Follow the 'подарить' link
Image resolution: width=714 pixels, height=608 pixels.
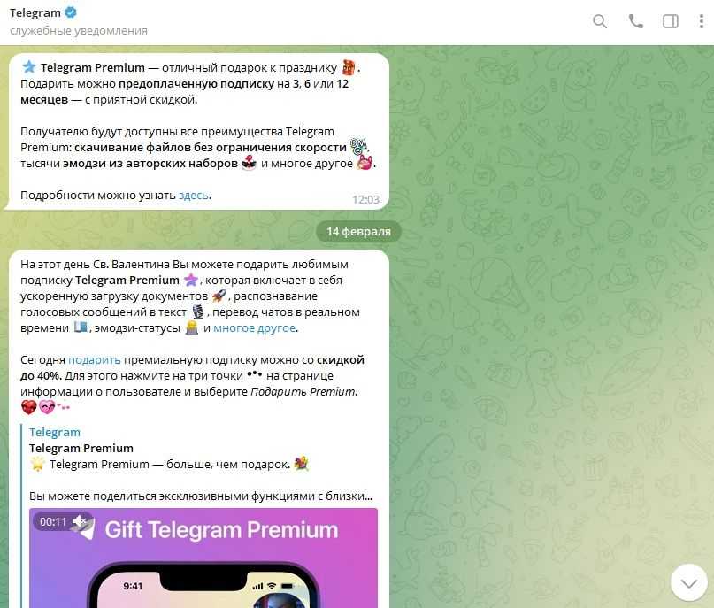[95, 360]
